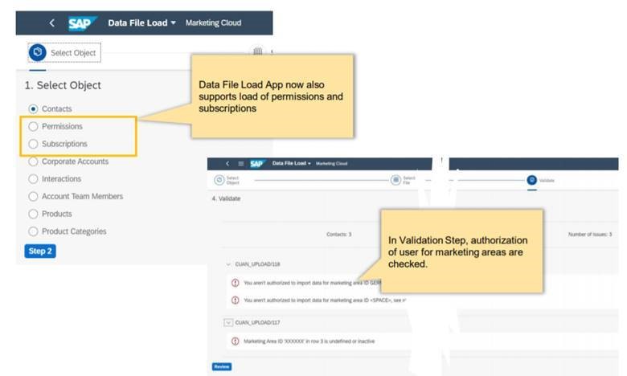Click the CUAN_UPLOAD/118 label
The width and height of the screenshot is (627, 376).
point(257,264)
